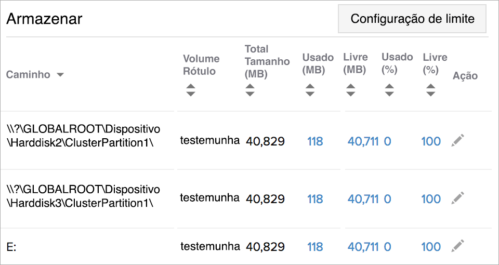Click edit pencil for Harddisk2 row

click(x=457, y=140)
